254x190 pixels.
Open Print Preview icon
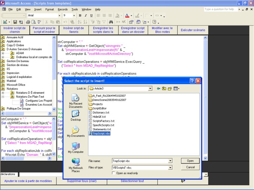[x=33, y=22]
